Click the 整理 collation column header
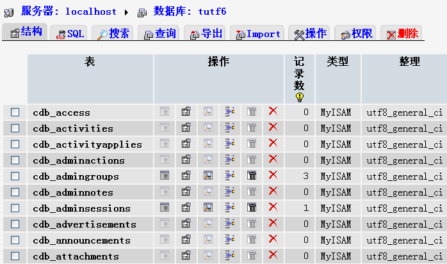 tap(410, 61)
